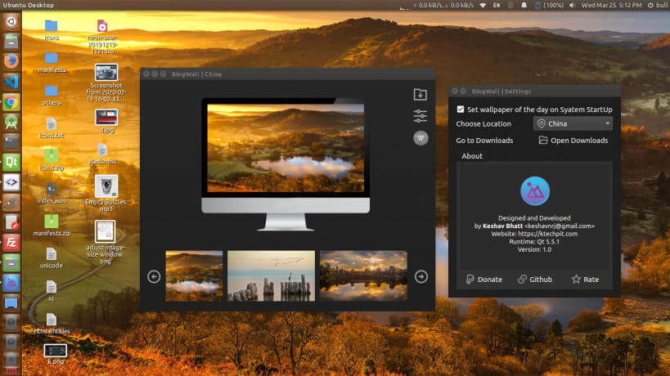Click the ktechpit.com website text
This screenshot has height=376, width=670.
point(547,234)
